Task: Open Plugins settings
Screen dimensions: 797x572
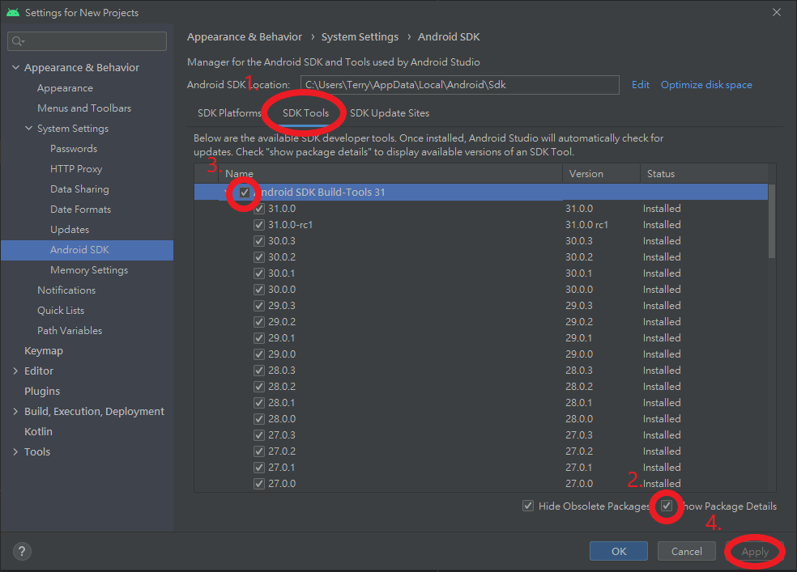Action: (x=42, y=392)
